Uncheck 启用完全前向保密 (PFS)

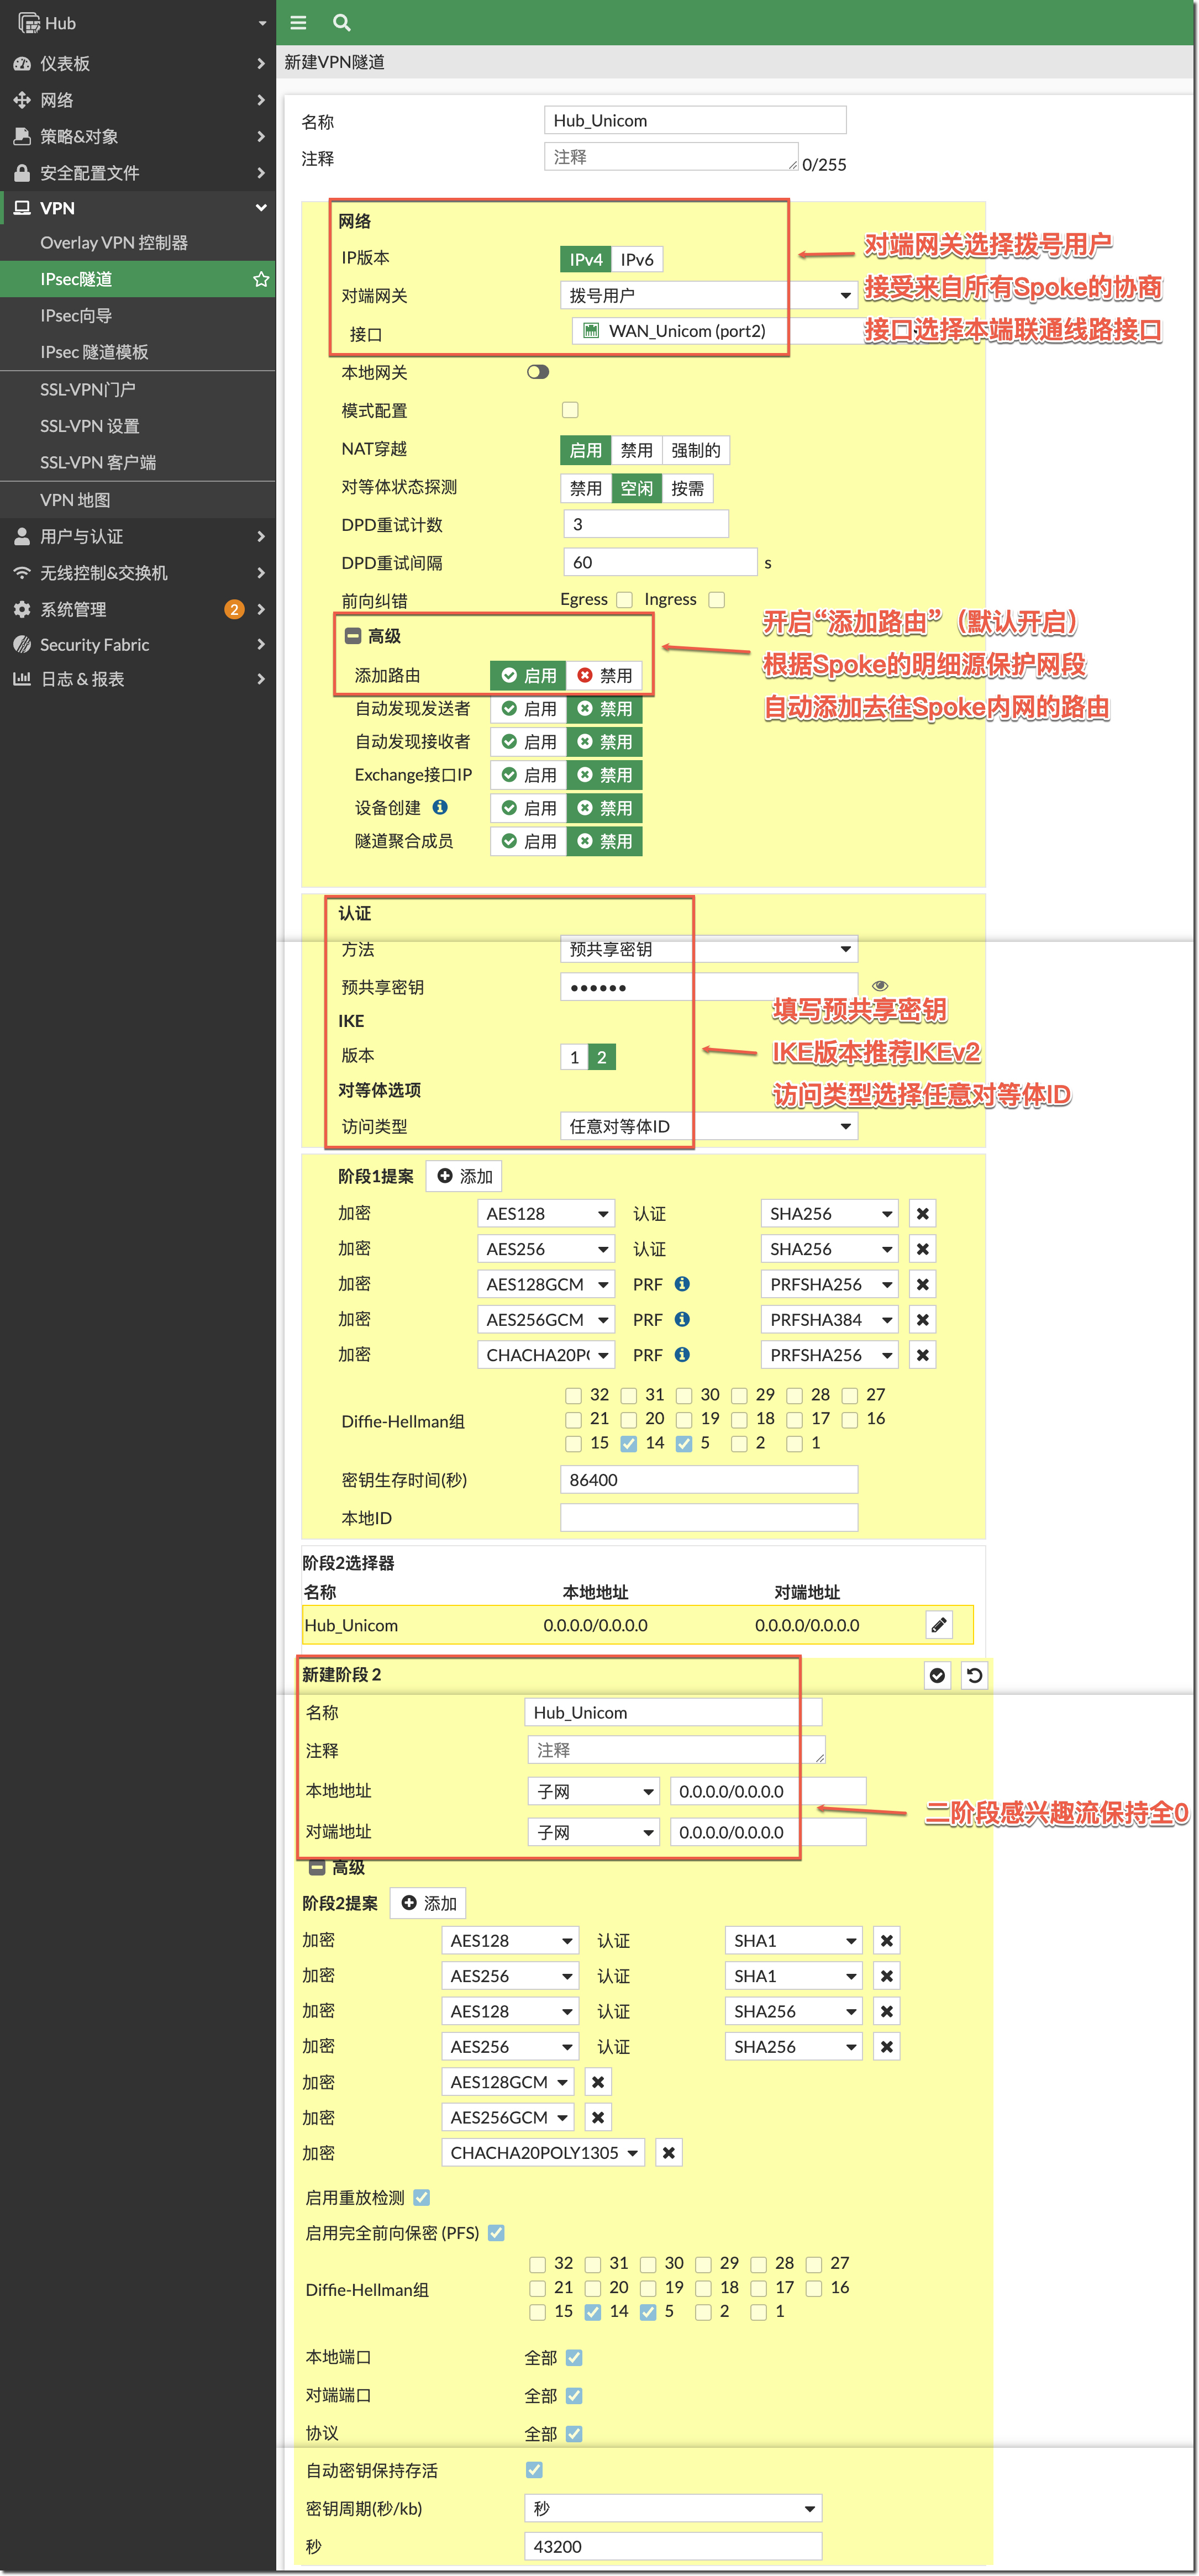[495, 2232]
